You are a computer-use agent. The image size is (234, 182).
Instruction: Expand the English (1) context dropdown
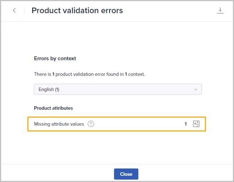[x=118, y=89]
